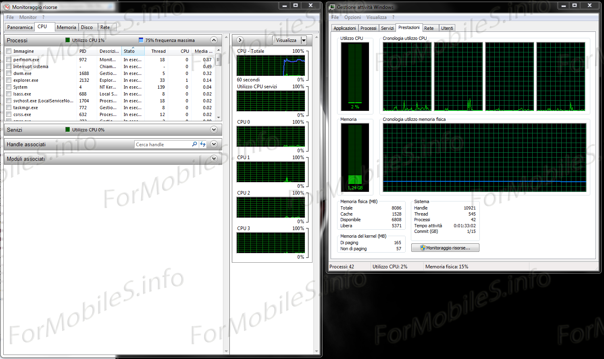604x359 pixels.
Task: Click the refresh handle search results icon
Action: pos(203,144)
